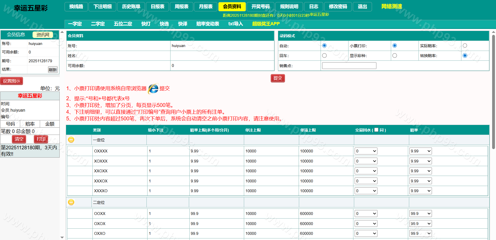Tick the 交易回水 同 checkbox
Viewport: 496px width, 240px height.
[376, 130]
